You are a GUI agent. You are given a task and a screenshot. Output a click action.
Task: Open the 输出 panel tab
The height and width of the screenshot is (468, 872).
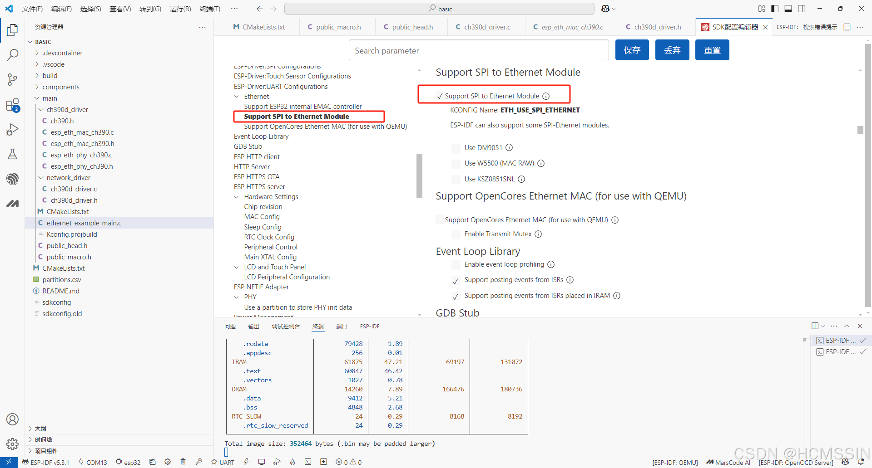pyautogui.click(x=253, y=326)
